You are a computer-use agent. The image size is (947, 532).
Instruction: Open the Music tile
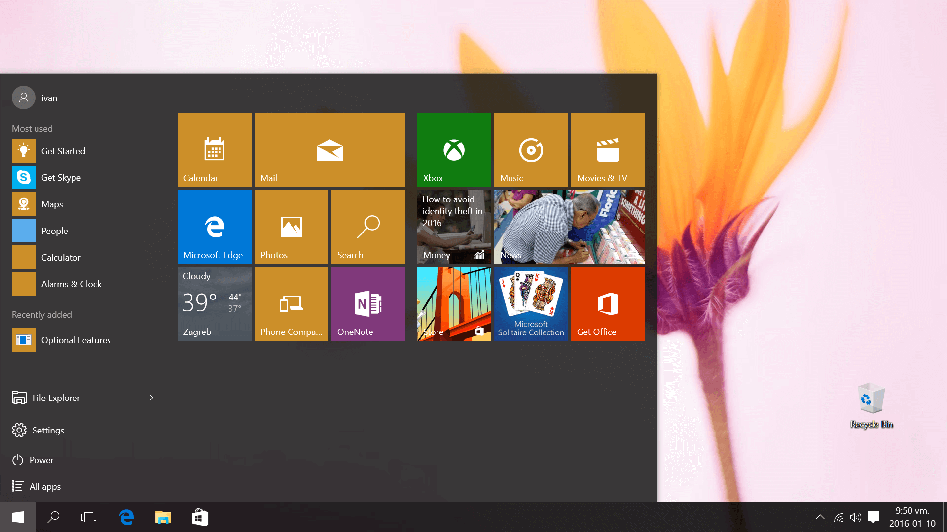point(531,150)
